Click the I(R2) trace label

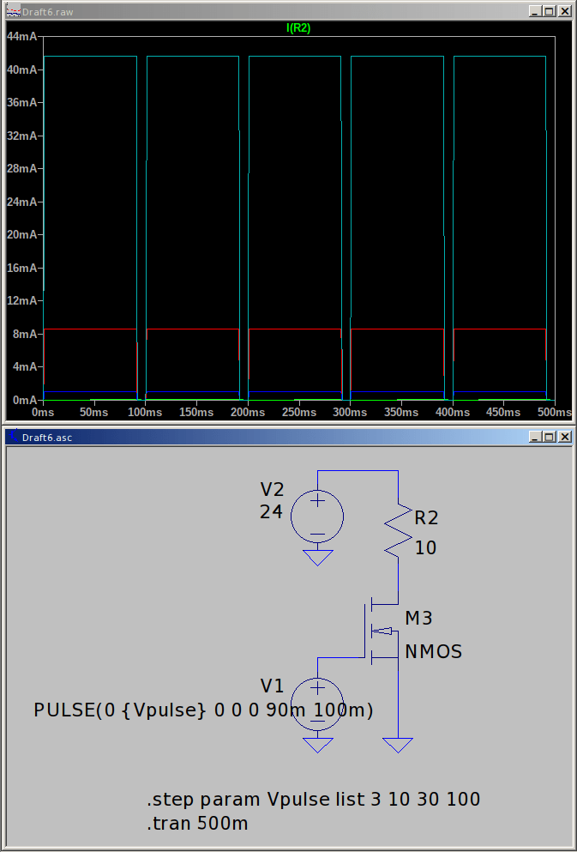(298, 28)
